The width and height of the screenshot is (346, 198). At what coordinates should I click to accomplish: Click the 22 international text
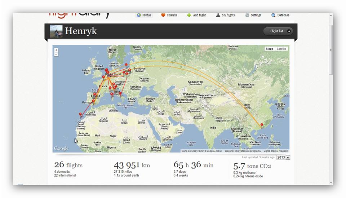(65, 176)
